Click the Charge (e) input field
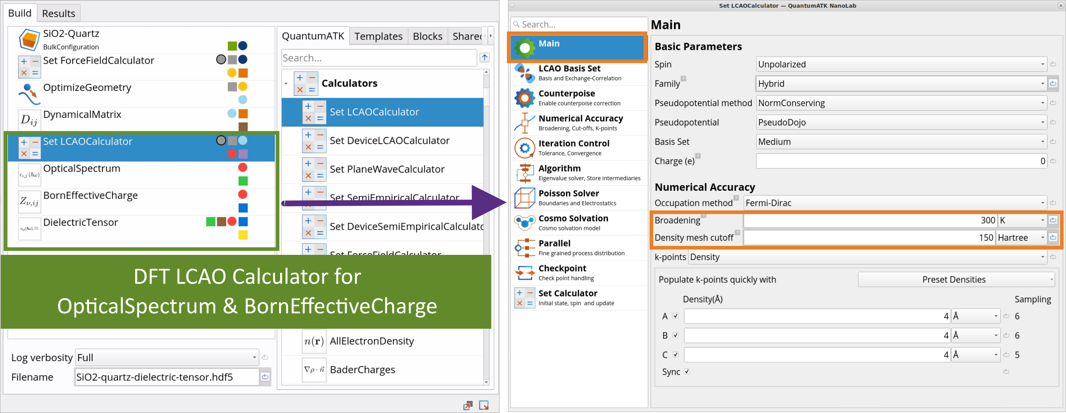The image size is (1066, 413). point(901,161)
